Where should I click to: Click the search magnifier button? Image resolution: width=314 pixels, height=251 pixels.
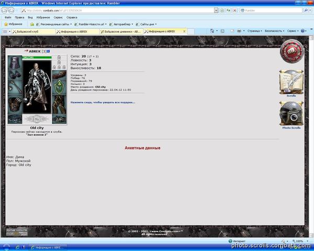coord(306,10)
